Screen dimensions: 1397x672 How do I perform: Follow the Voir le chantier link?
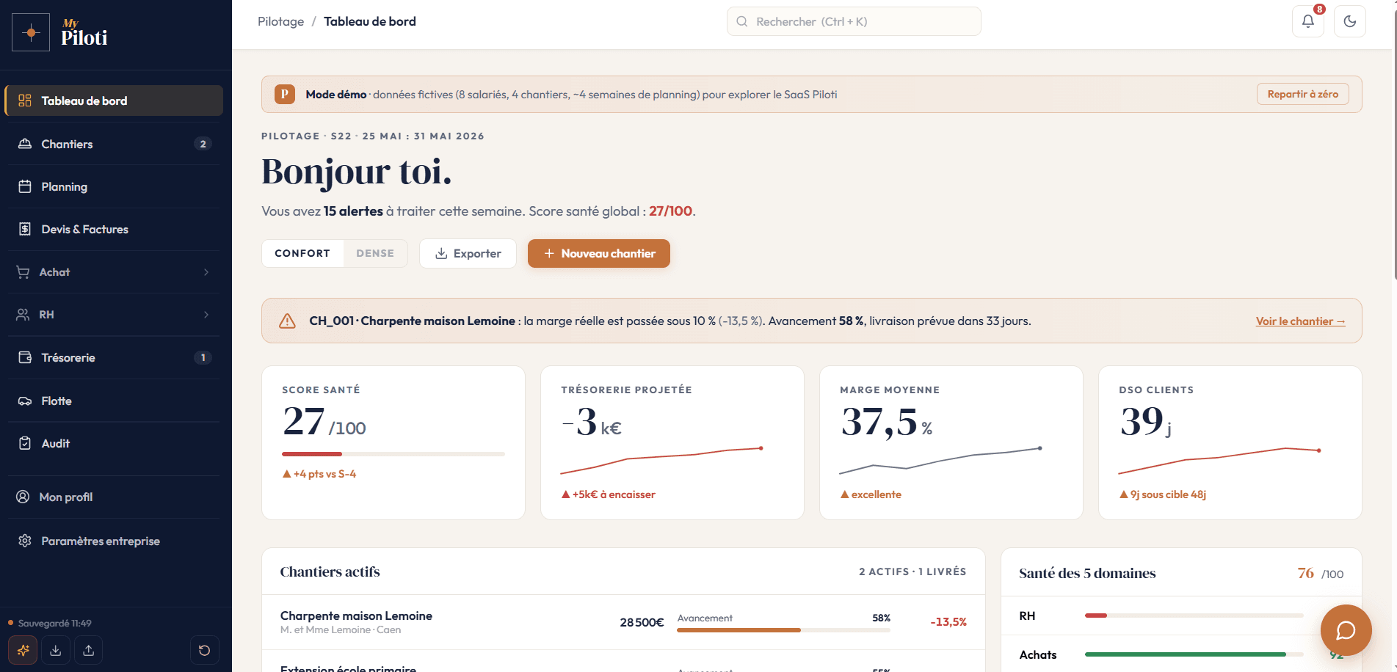click(x=1301, y=321)
